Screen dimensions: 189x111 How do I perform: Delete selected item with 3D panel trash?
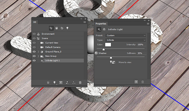(x=80, y=83)
